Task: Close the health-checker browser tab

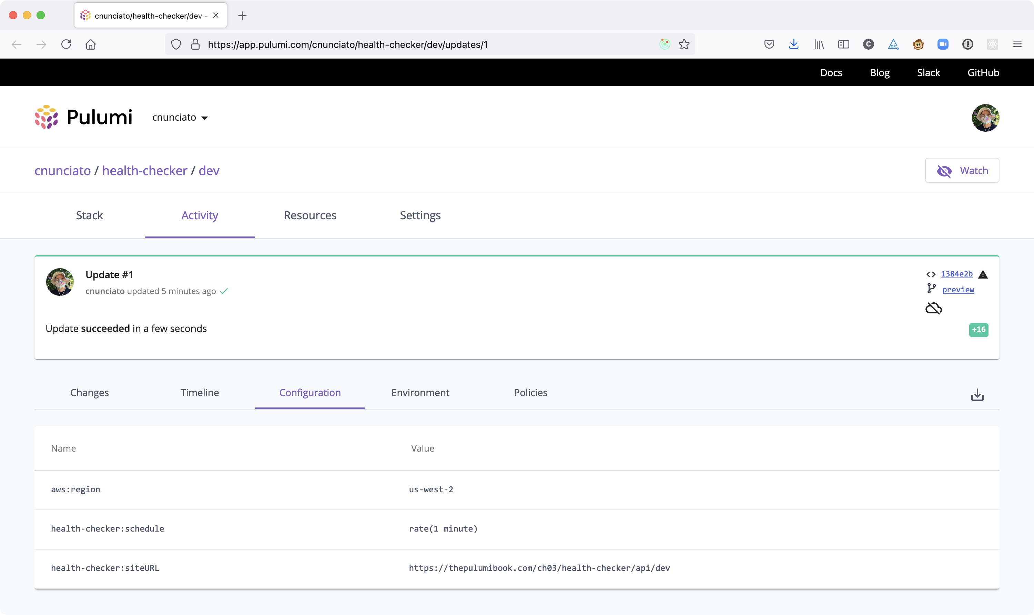Action: coord(216,15)
